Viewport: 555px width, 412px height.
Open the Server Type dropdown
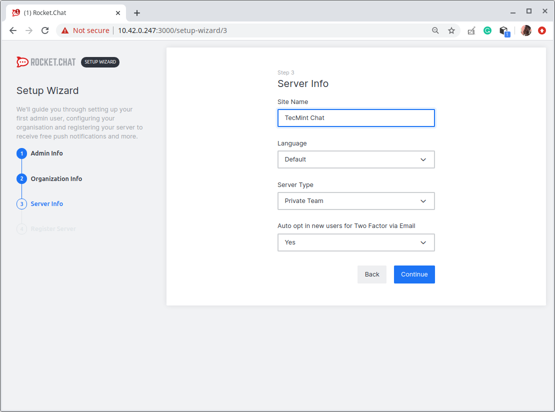(x=356, y=201)
